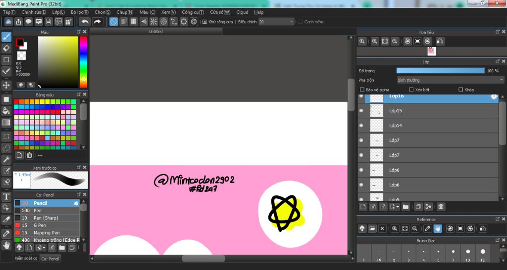This screenshot has height=270, width=507.
Task: Switch to the Untitled canvas tab
Action: [x=156, y=32]
